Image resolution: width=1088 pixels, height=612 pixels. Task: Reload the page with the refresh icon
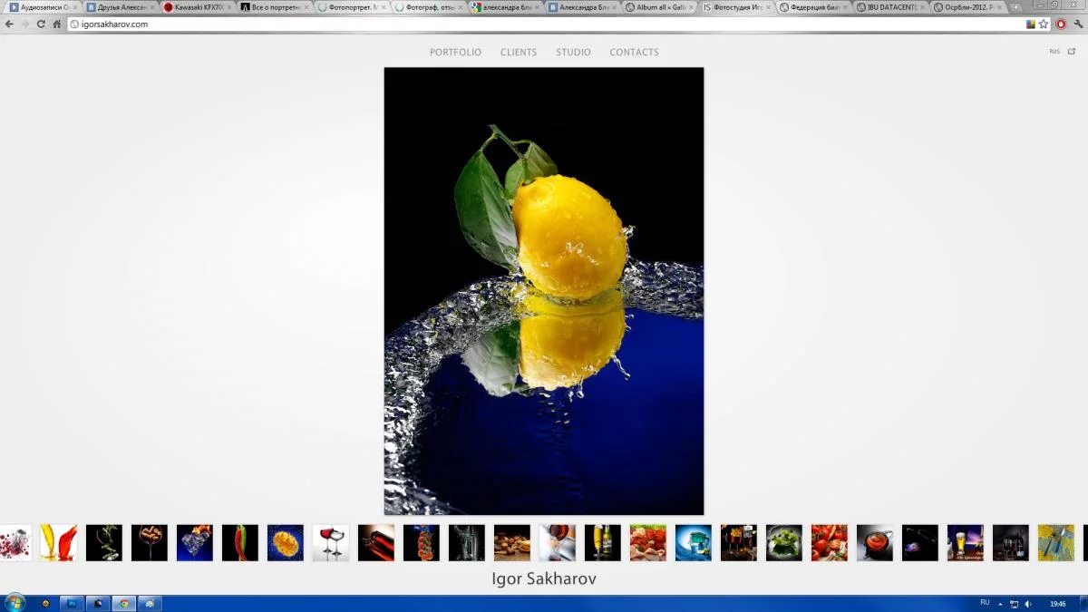coord(41,24)
